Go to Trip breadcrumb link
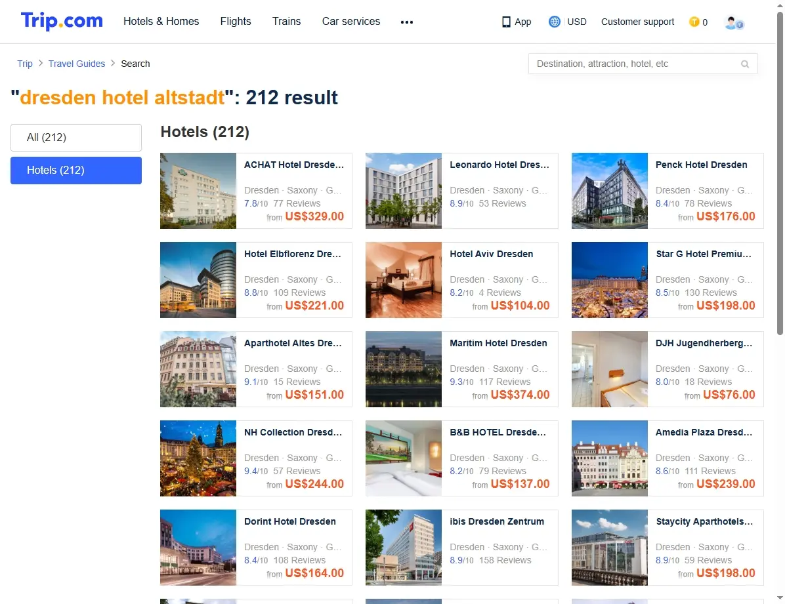The height and width of the screenshot is (604, 785). [x=24, y=64]
